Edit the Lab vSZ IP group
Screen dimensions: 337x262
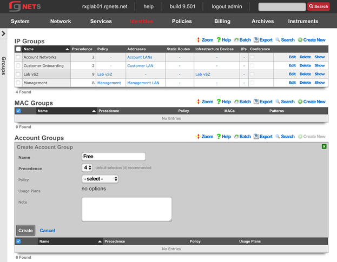click(292, 74)
